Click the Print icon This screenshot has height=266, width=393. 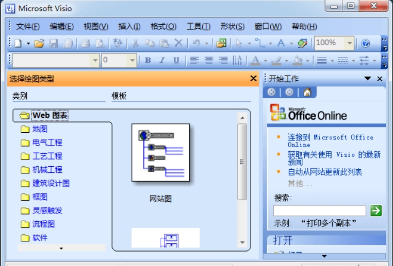pyautogui.click(x=86, y=43)
